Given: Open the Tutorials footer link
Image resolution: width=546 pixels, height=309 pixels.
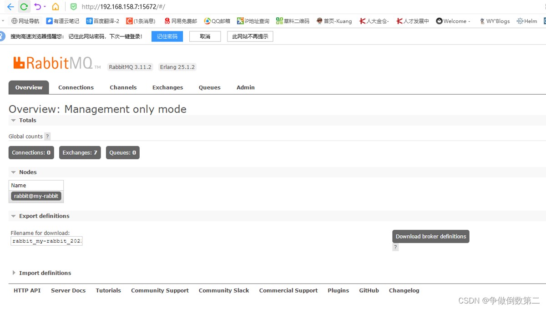Looking at the screenshot, I should click(x=108, y=290).
